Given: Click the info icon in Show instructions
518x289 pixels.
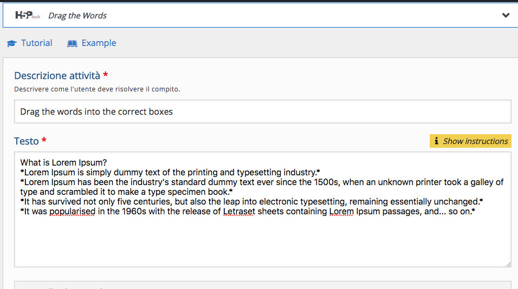Looking at the screenshot, I should click(x=436, y=141).
